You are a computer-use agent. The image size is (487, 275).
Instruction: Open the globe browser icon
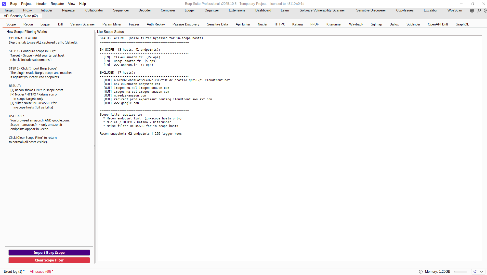(x=472, y=10)
